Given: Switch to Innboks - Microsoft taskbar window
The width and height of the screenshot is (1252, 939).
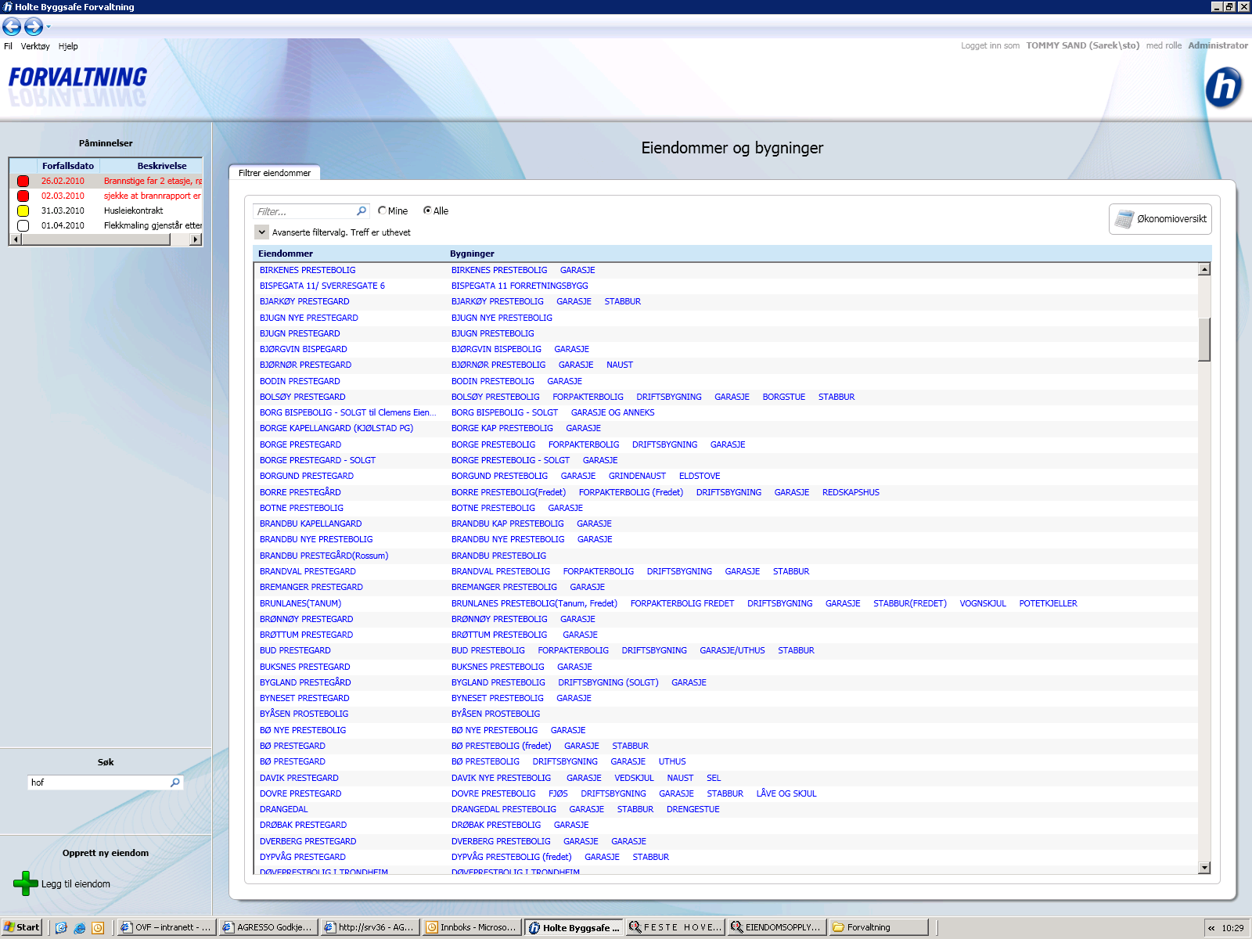Looking at the screenshot, I should (x=470, y=927).
